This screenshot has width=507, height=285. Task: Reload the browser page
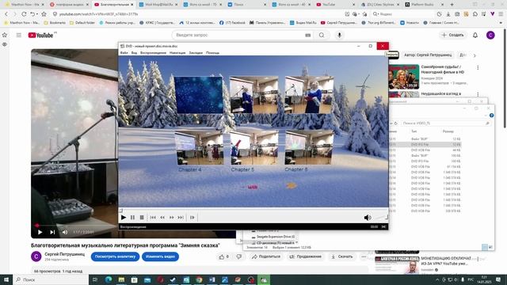pos(24,14)
